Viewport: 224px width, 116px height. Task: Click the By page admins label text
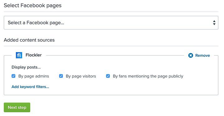(x=34, y=76)
